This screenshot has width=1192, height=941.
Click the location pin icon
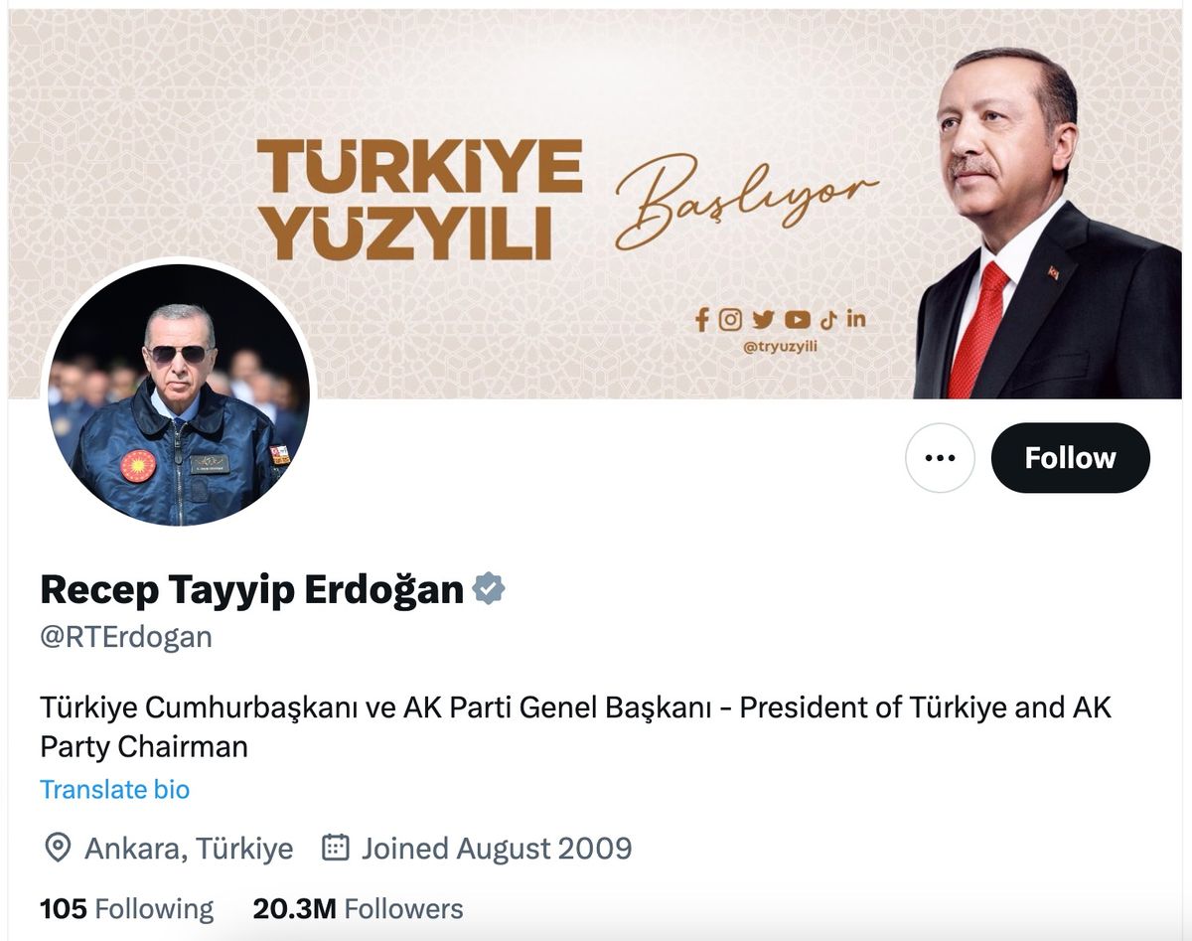coord(59,849)
